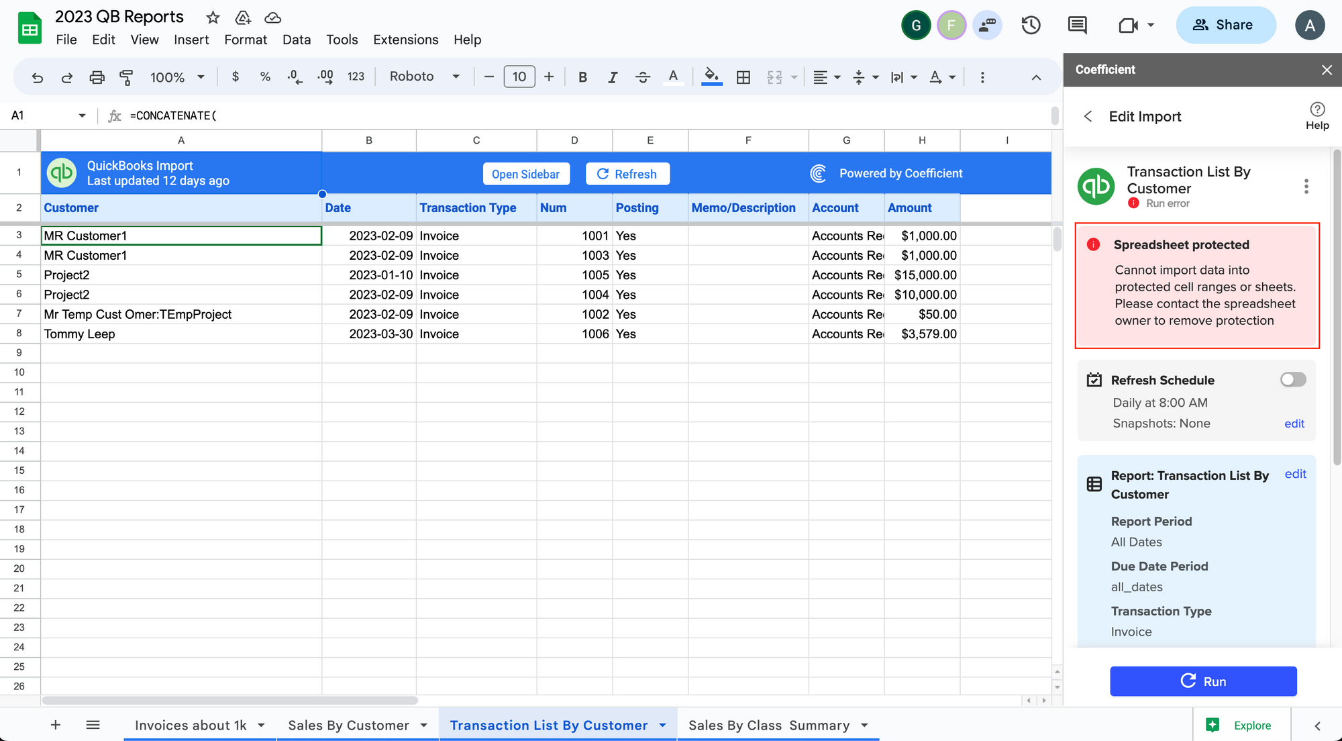Image resolution: width=1342 pixels, height=741 pixels.
Task: Open the Data menu
Action: pos(296,40)
